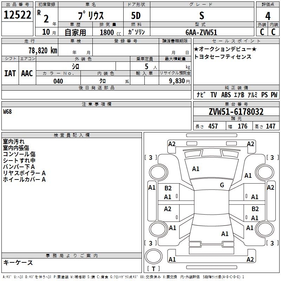Select the inspector note コンソール傷
This screenshot has width=281, height=281.
19,154
